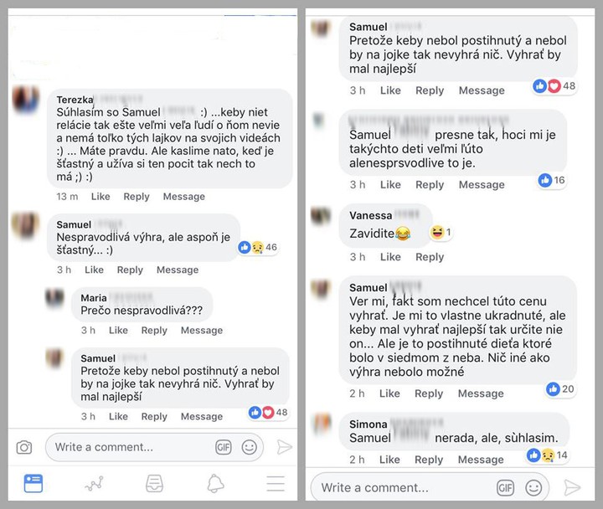The image size is (603, 509).
Task: Open the activity pulse tab in the bottom bar
Action: click(x=94, y=483)
